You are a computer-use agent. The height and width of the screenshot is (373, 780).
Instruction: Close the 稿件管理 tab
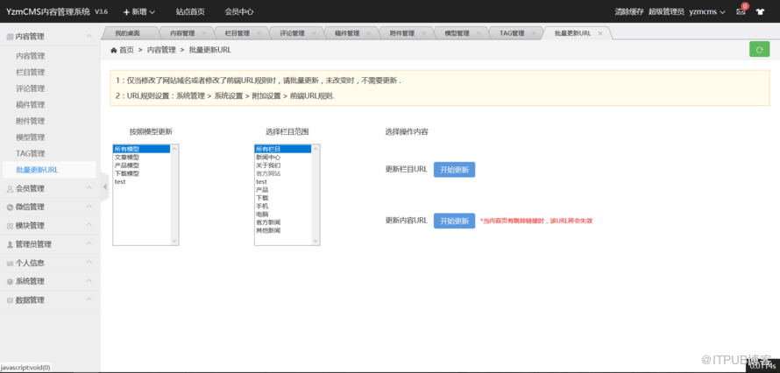coord(369,33)
